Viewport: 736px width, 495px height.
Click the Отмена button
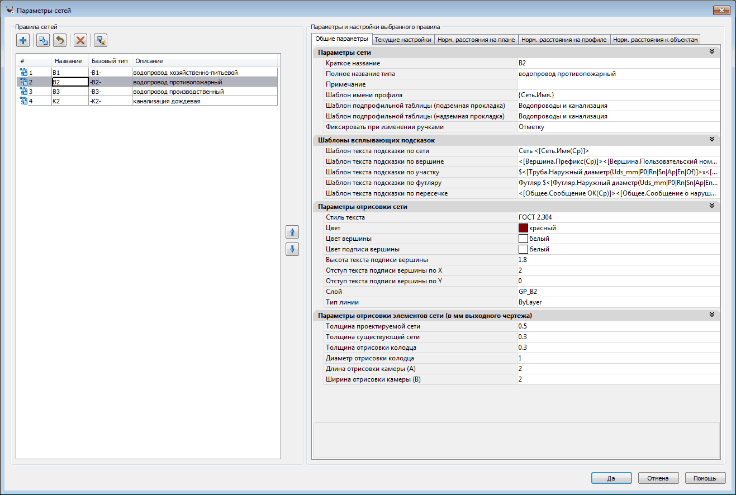coord(658,478)
